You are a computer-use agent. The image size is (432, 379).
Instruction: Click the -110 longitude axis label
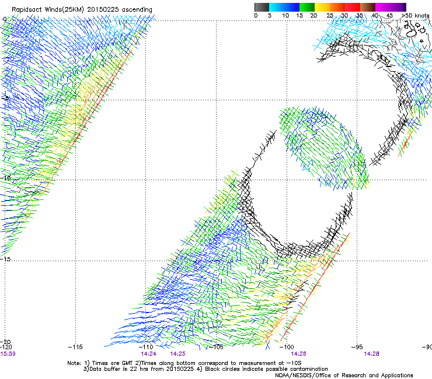coord(146,347)
